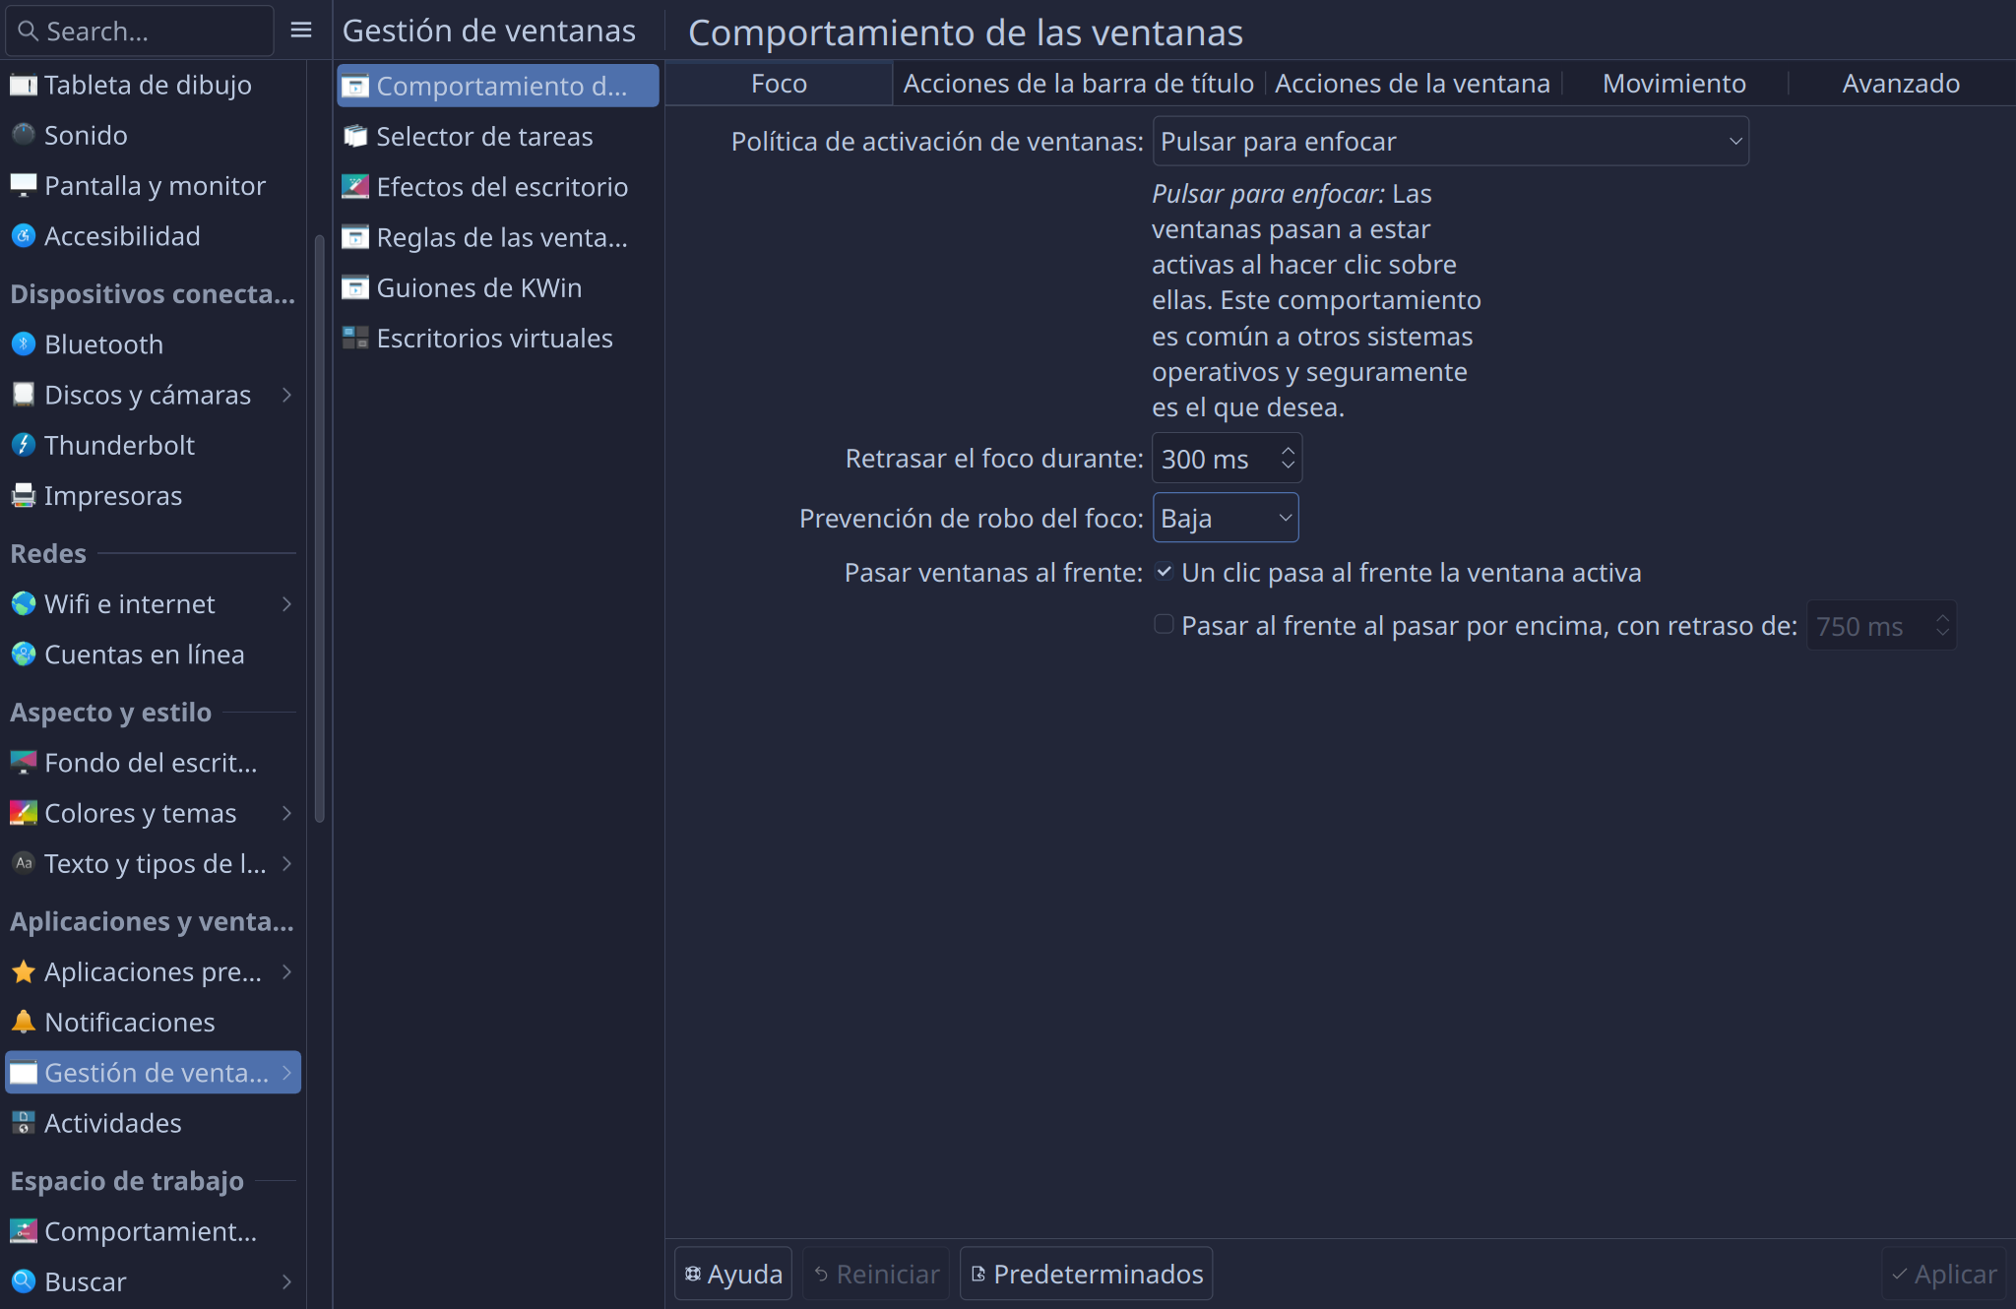Open Thunderbolt settings icon
This screenshot has height=1309, width=2016.
click(x=24, y=445)
